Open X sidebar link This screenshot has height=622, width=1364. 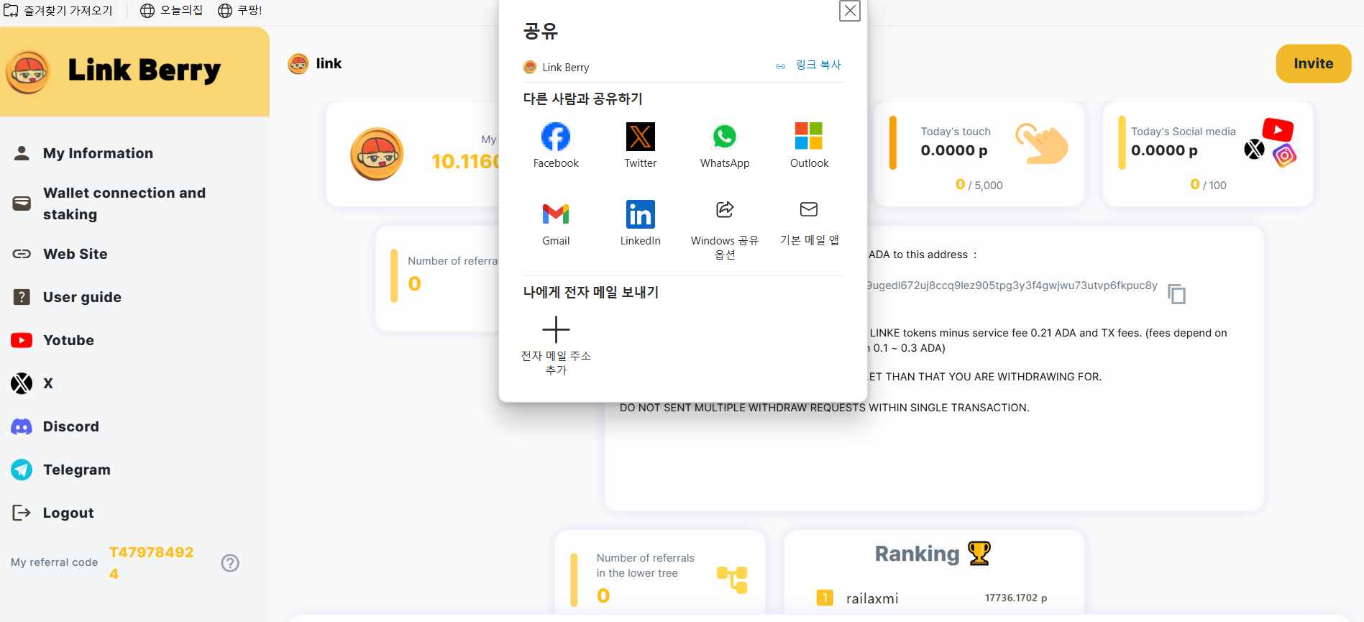48,383
